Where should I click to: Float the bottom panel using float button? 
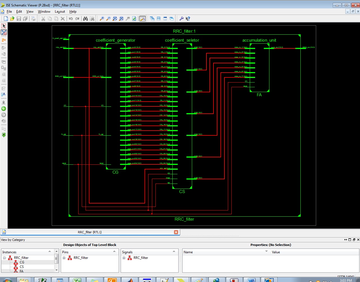coord(354,240)
